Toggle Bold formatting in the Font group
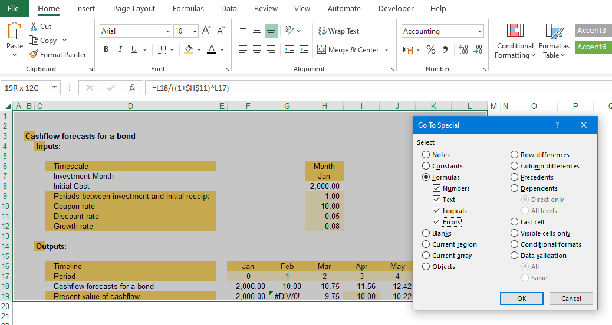 coord(106,49)
